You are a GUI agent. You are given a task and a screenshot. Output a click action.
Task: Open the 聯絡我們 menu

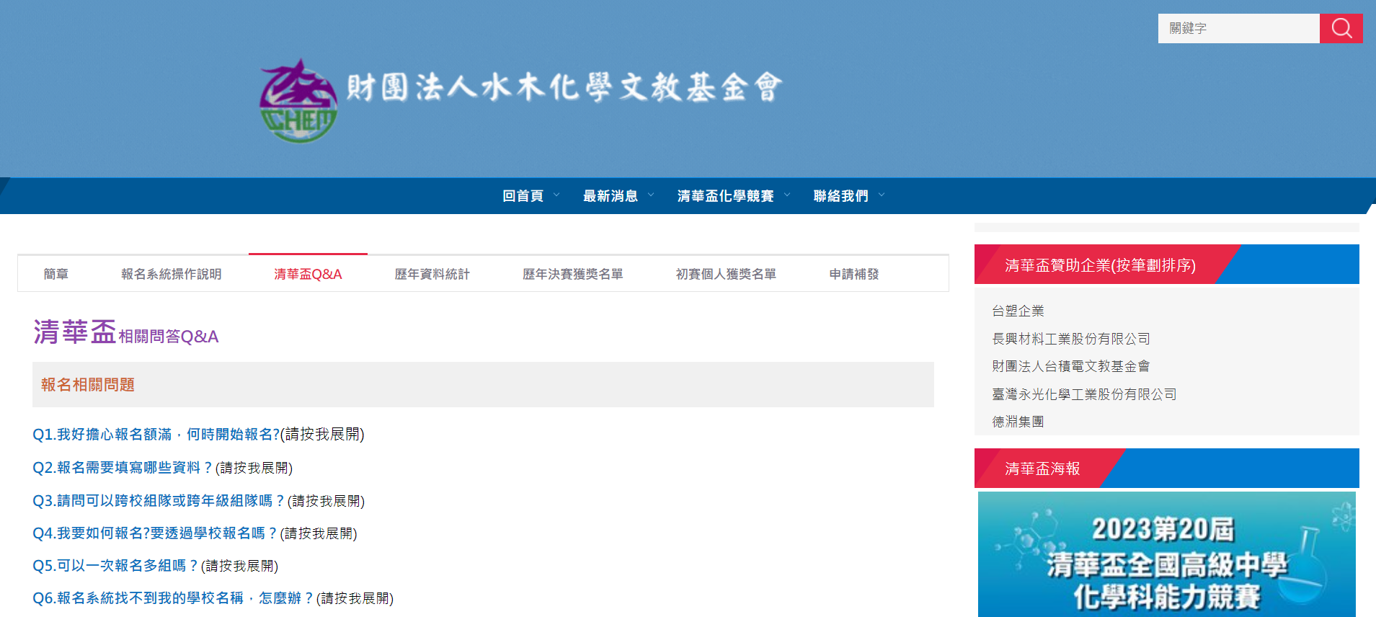tap(840, 195)
